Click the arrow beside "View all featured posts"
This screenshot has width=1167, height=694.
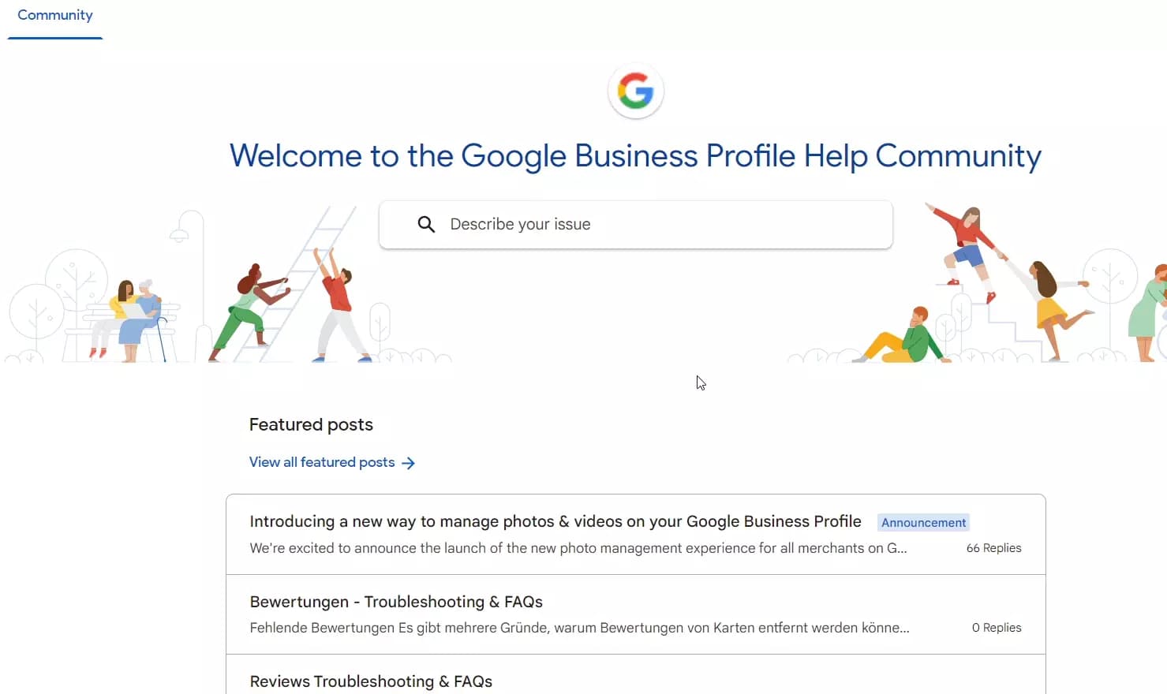pos(408,463)
